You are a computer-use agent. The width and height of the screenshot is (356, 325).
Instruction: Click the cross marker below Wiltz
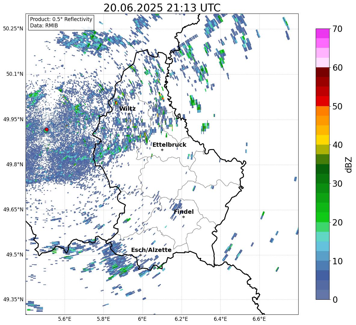129,113
